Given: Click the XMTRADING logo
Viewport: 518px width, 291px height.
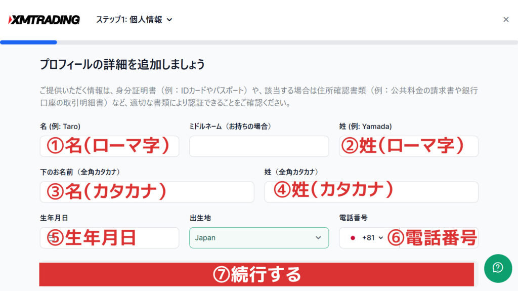Looking at the screenshot, I should 44,20.
